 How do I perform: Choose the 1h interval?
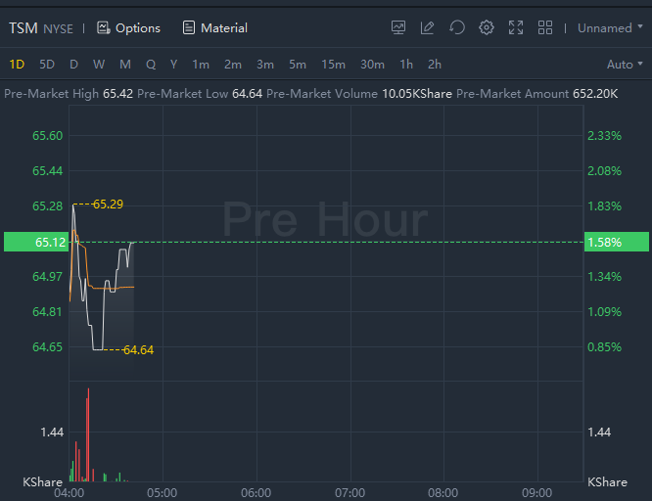click(406, 65)
